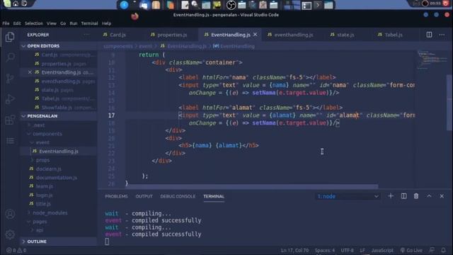Image resolution: width=453 pixels, height=255 pixels.
Task: Add a new terminal with plus icon
Action: point(391,196)
